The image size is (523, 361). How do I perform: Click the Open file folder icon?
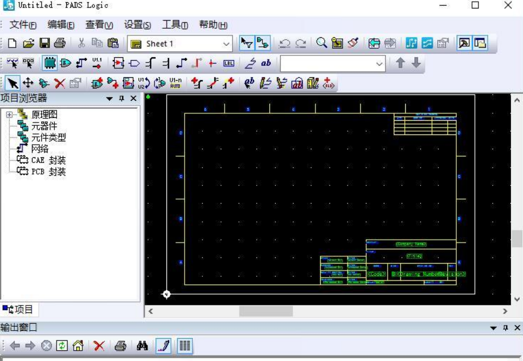[28, 43]
